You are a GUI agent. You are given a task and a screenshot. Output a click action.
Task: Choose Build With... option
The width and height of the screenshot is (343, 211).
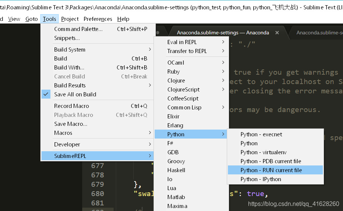[x=98, y=68]
